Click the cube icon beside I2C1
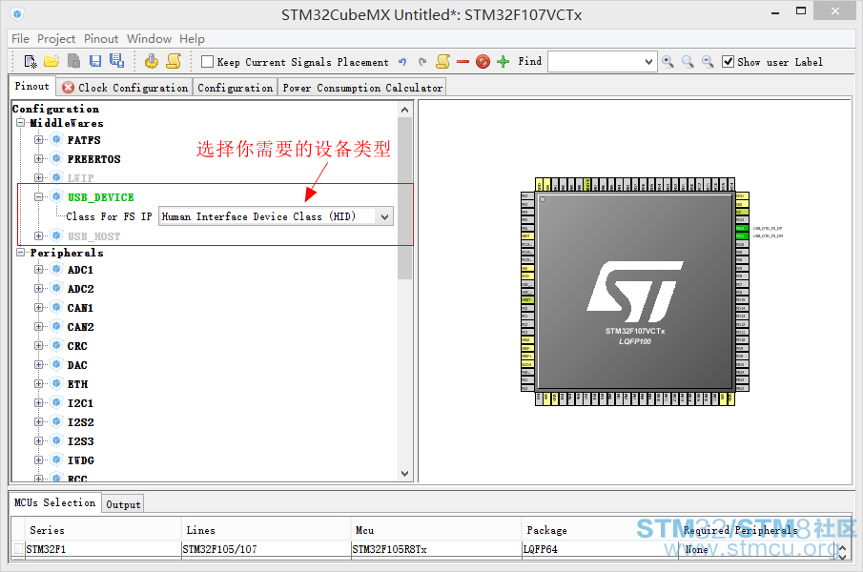 pyautogui.click(x=56, y=402)
